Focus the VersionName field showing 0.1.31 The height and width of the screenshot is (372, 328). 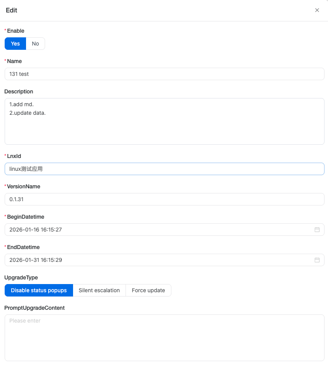[x=164, y=199]
